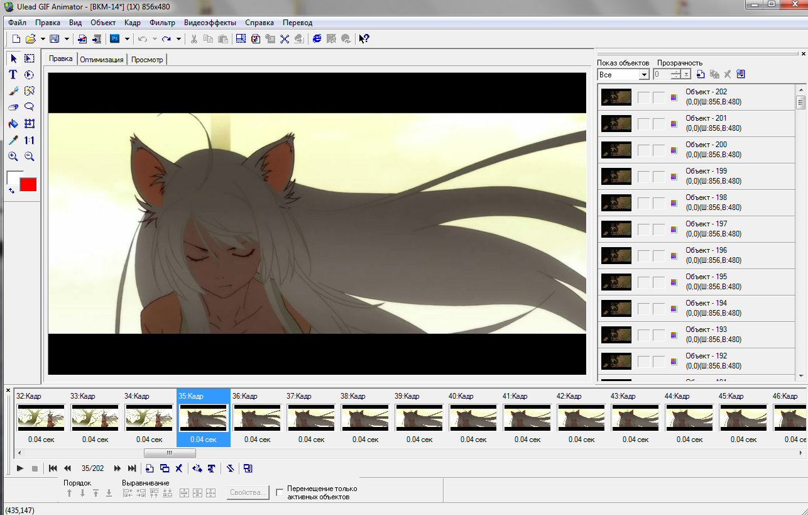Switch to the Оптимизация tab

click(x=101, y=60)
